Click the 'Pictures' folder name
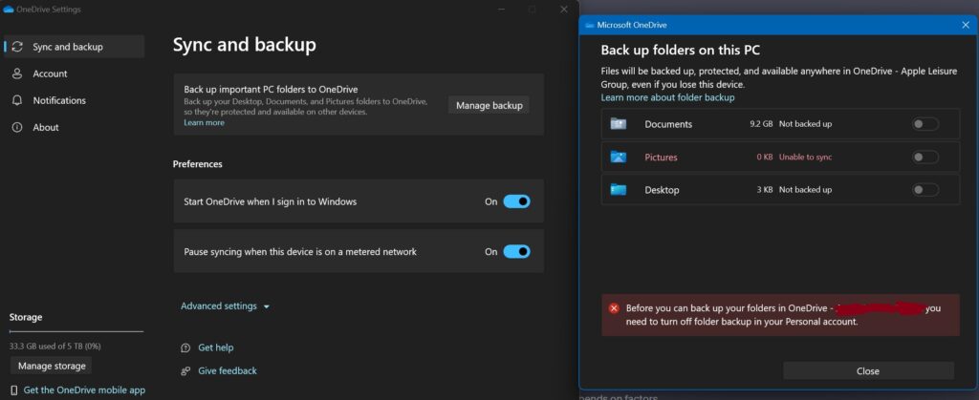 tap(661, 158)
